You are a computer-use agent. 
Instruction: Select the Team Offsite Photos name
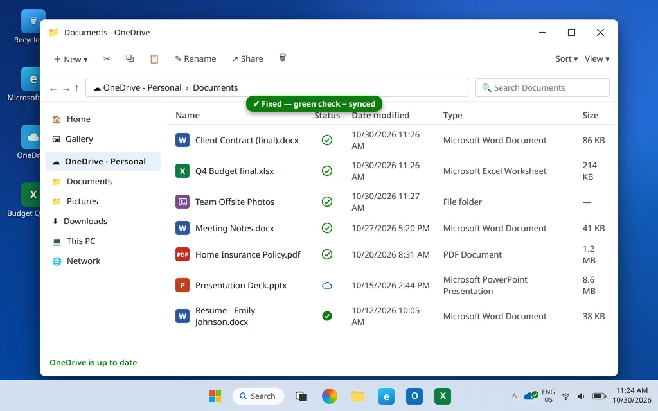(x=235, y=202)
